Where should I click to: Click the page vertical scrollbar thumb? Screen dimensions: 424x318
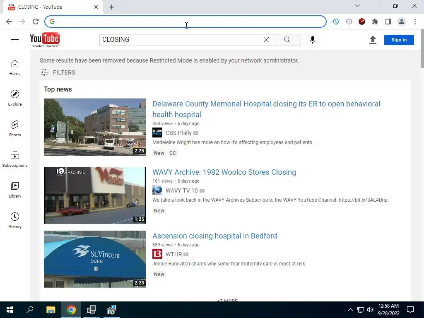coord(422,49)
